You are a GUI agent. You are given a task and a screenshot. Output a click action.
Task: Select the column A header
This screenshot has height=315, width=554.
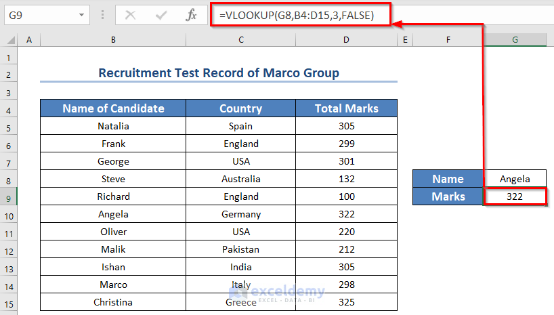(29, 41)
